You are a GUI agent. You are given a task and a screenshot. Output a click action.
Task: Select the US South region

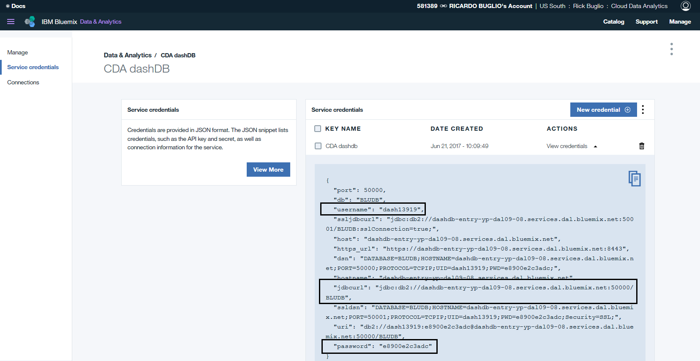click(552, 6)
